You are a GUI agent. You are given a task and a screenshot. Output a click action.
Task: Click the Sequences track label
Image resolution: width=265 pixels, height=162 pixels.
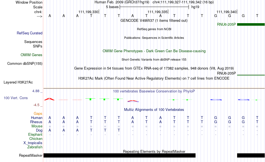33,42
